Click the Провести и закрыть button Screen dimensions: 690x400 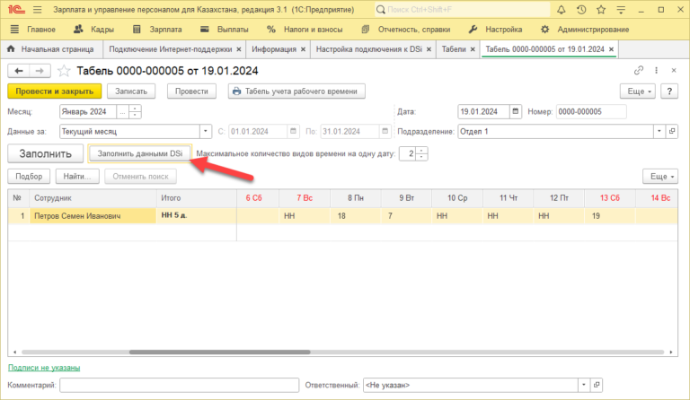click(54, 91)
